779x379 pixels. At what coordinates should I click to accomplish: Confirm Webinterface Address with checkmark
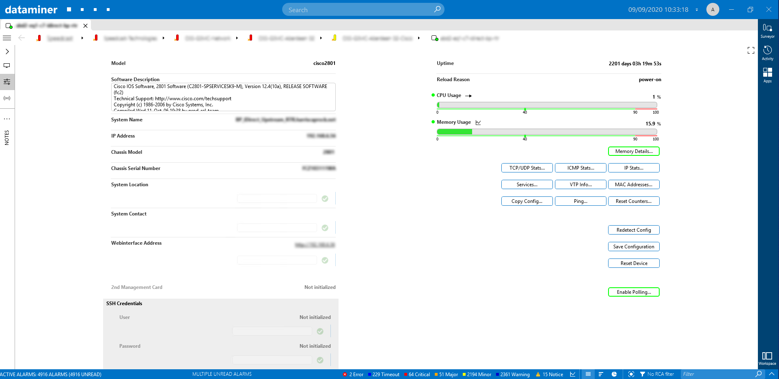point(325,260)
